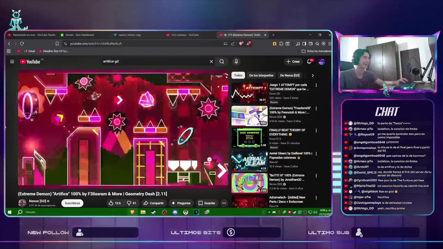
Task: Show more filter chips with arrow
Action: [313, 75]
